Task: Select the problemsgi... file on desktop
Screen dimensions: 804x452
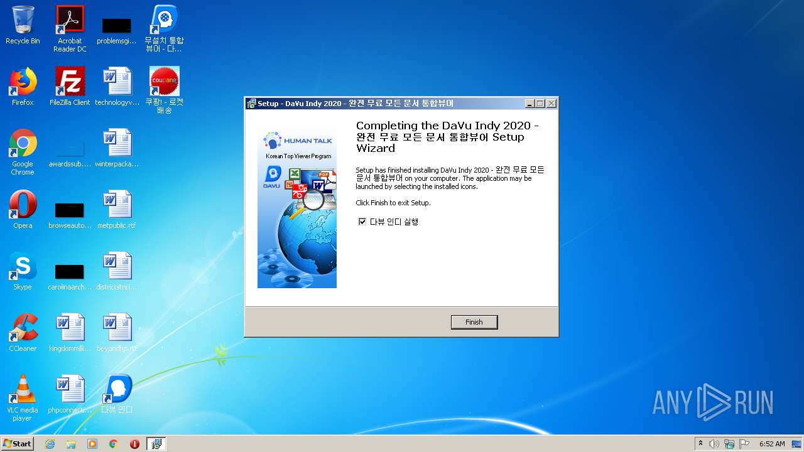Action: click(x=117, y=31)
